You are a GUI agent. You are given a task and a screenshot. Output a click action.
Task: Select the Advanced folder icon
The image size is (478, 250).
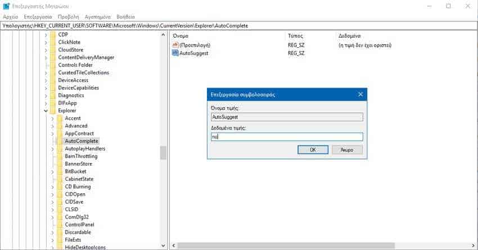click(x=60, y=126)
